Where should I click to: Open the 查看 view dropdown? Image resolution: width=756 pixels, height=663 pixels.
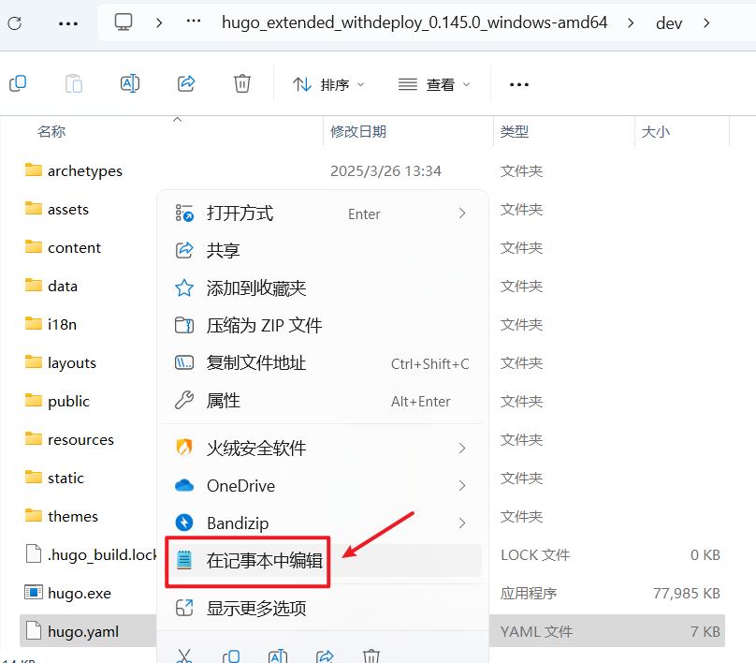pos(434,84)
